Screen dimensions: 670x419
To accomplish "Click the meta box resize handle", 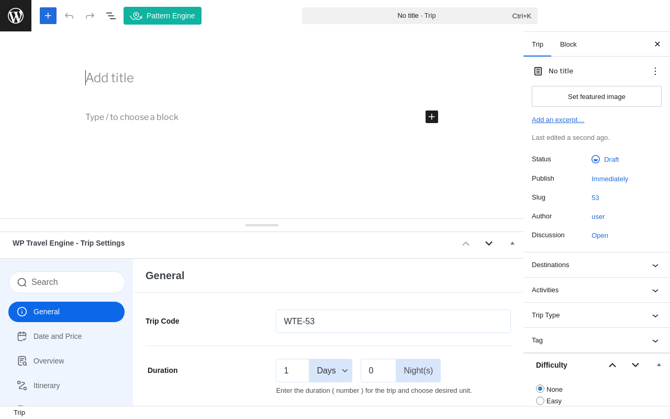I will (262, 225).
